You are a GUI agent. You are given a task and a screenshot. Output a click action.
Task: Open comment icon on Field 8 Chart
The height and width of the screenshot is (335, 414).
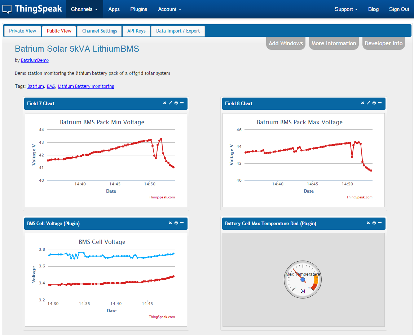[x=374, y=103]
